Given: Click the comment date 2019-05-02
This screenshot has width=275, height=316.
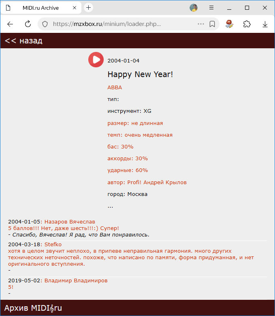Looking at the screenshot, I should [24, 281].
